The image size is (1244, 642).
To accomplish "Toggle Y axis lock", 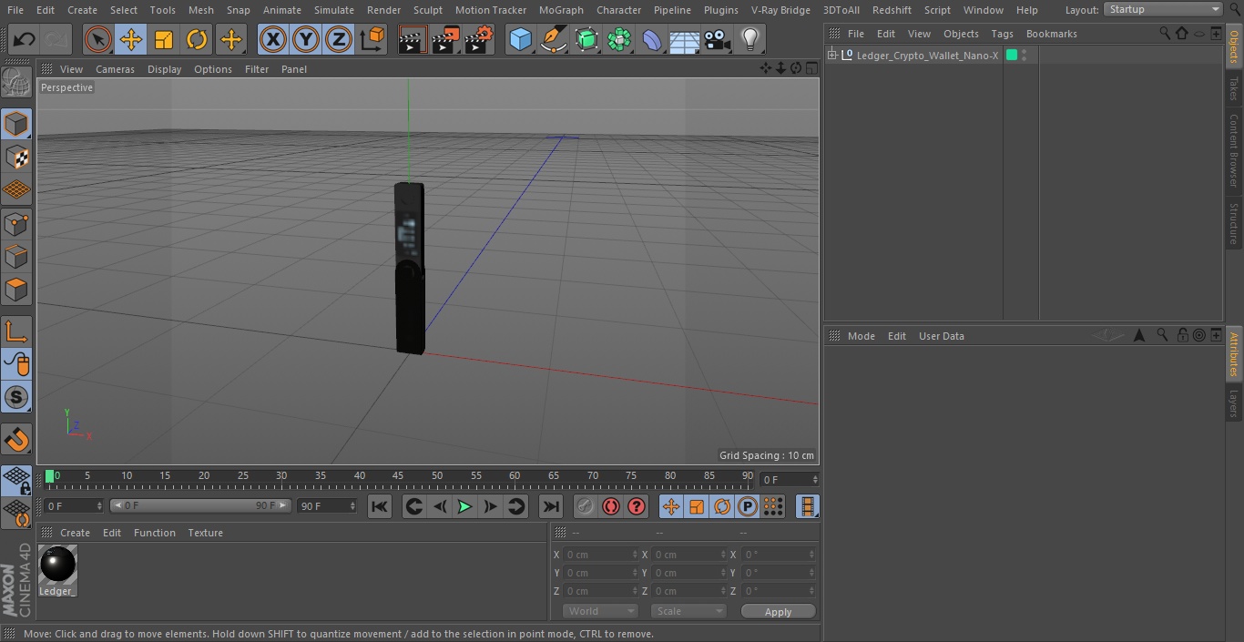I will (306, 39).
